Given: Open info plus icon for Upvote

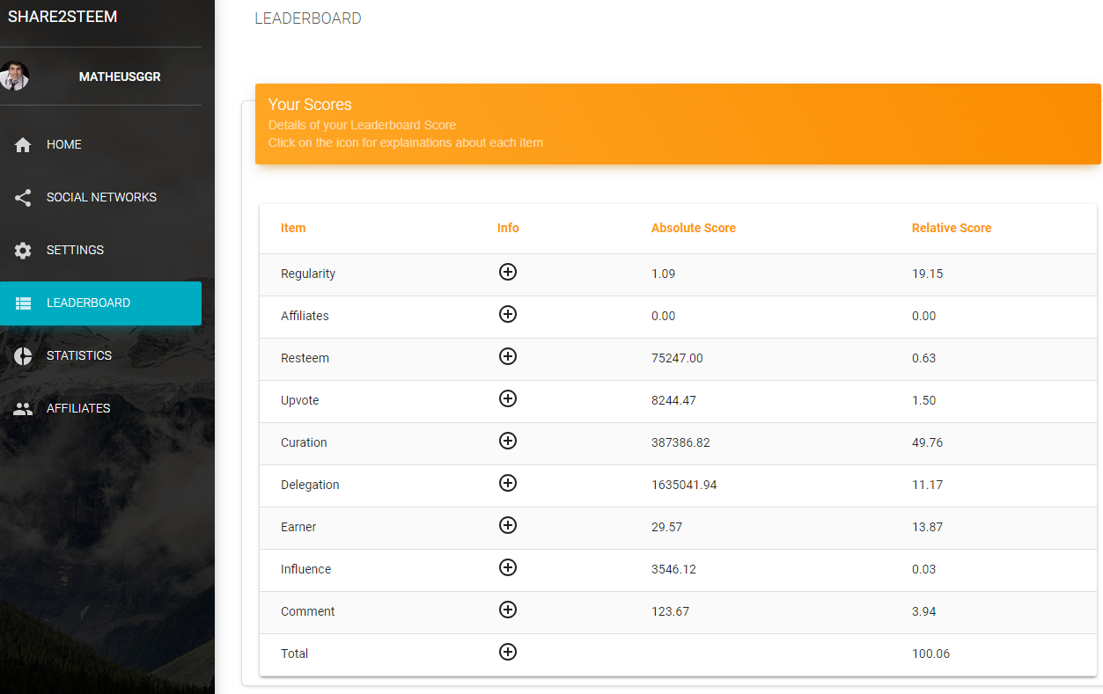Looking at the screenshot, I should 508,398.
